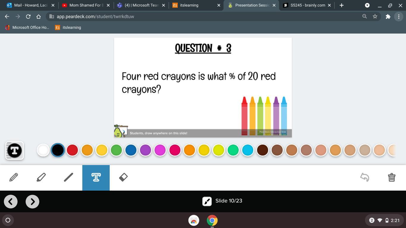Image resolution: width=406 pixels, height=228 pixels.
Task: Advance to the next slide
Action: click(32, 202)
